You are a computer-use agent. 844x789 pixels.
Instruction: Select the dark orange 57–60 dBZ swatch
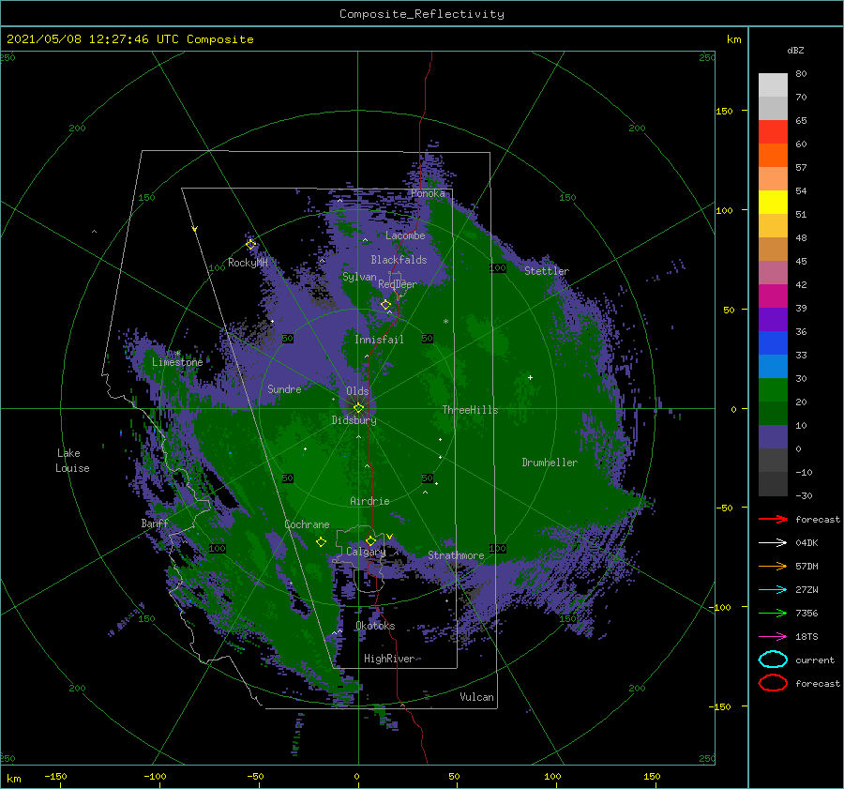pyautogui.click(x=773, y=156)
